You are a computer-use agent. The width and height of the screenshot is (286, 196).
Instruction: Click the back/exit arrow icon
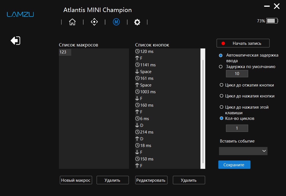point(15,40)
